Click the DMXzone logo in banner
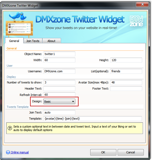 tap(136, 21)
